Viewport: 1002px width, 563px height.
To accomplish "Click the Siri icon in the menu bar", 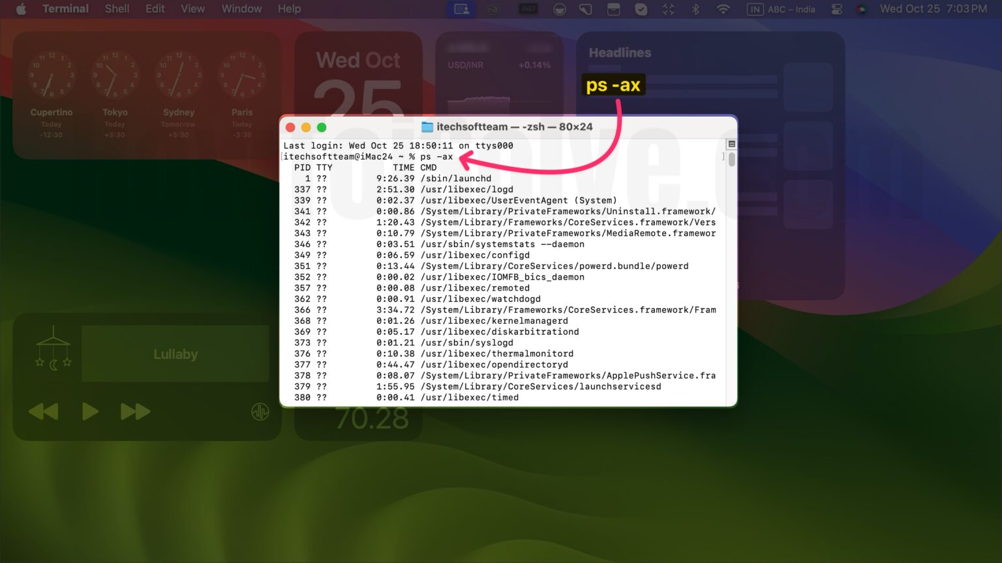I will (862, 9).
